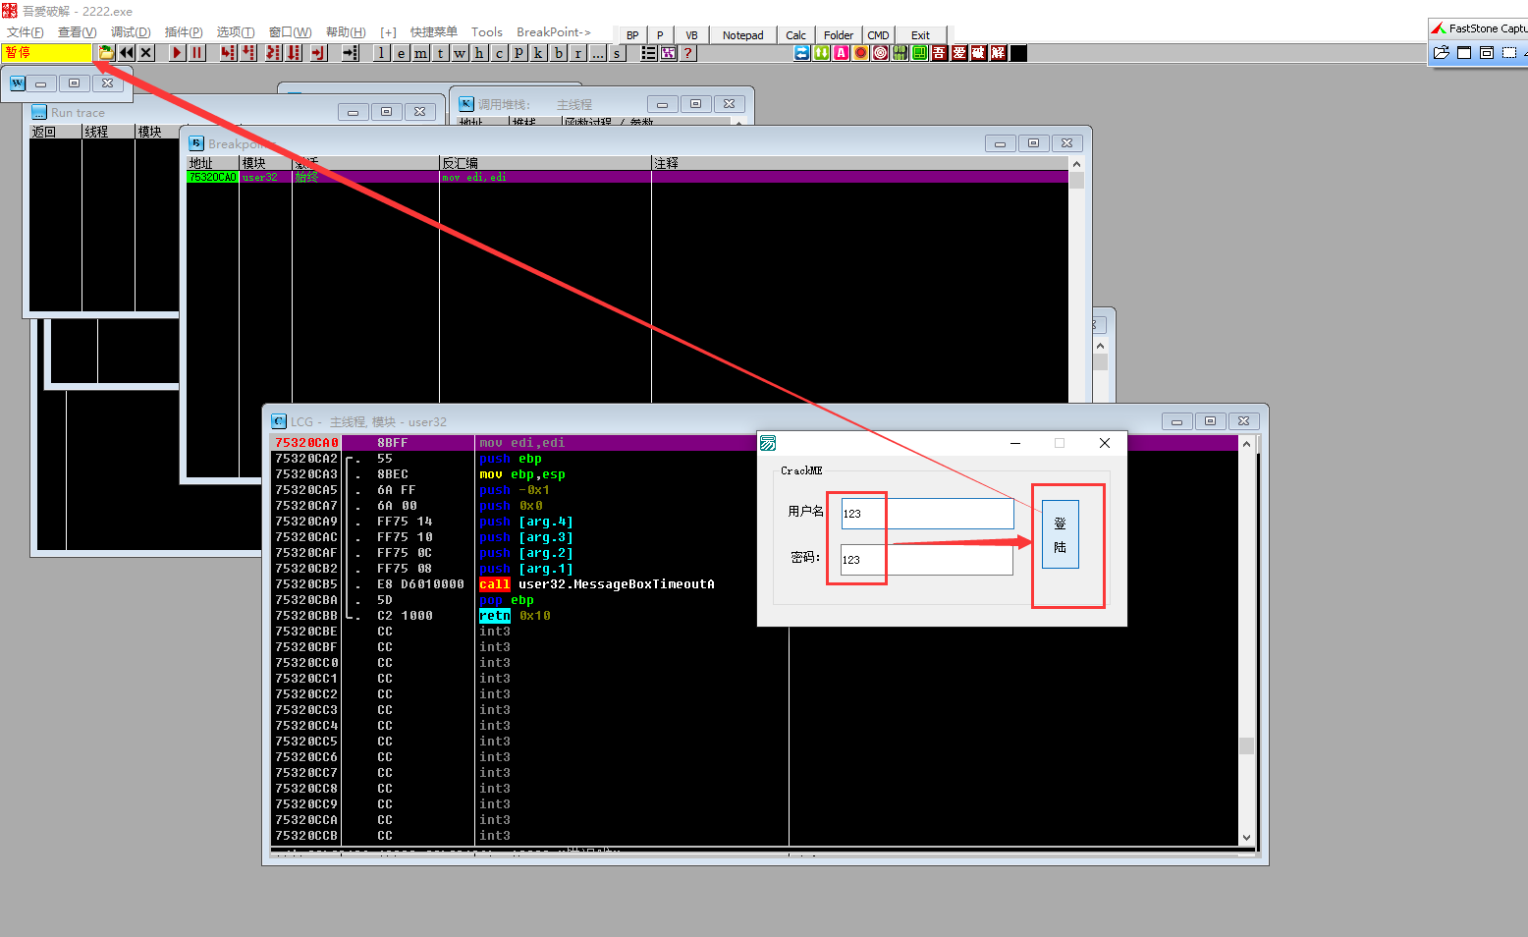Viewport: 1528px width, 937px height.
Task: Click the red target plugin icon
Action: [881, 53]
